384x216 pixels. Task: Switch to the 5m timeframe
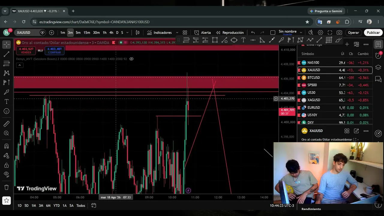point(78,32)
